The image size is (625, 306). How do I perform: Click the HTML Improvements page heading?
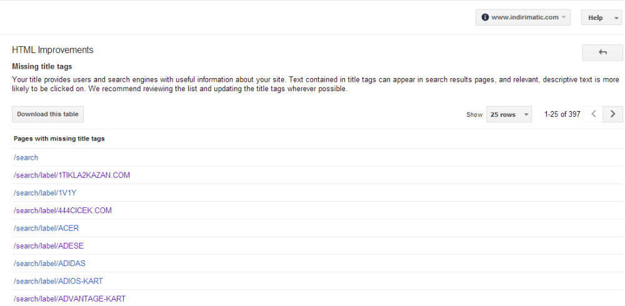52,50
